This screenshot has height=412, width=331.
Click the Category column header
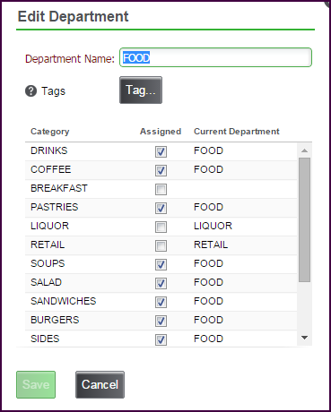[x=50, y=132]
